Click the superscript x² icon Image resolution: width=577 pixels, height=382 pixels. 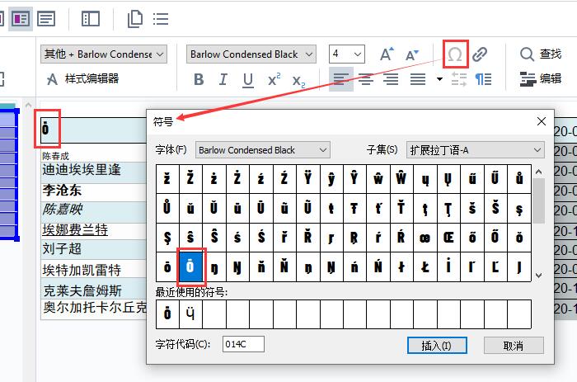coord(274,80)
